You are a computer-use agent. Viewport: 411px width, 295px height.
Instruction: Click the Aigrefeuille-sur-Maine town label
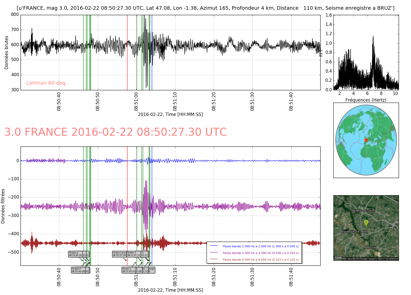click(x=354, y=232)
